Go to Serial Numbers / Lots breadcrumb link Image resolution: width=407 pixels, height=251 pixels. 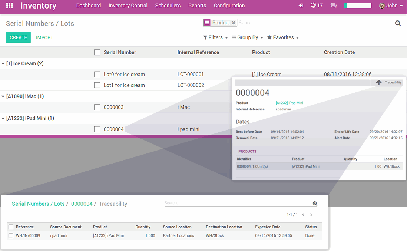tap(38, 204)
